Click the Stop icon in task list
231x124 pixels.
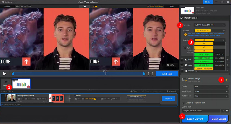coord(132,91)
